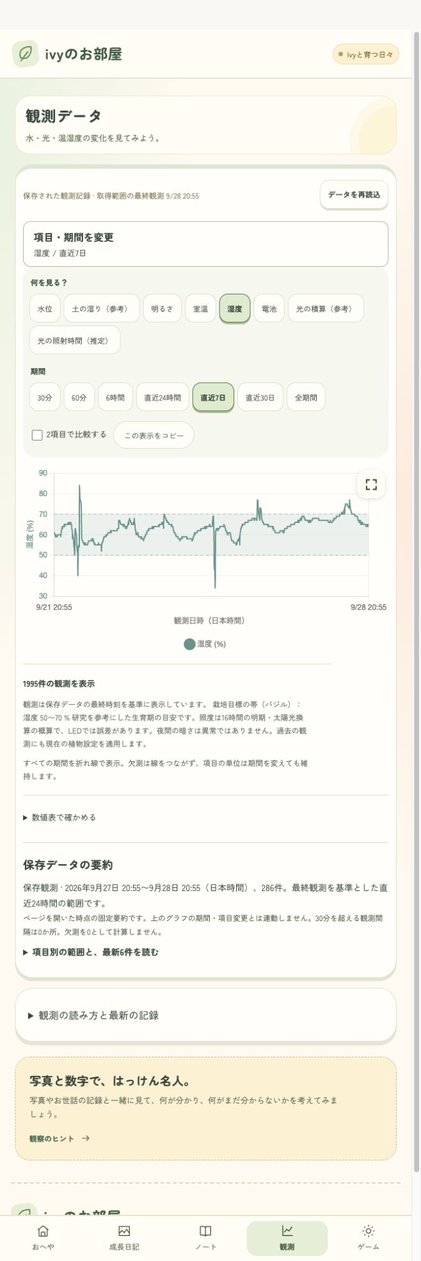Click the 1995件の観測を表示 text
Image resolution: width=421 pixels, height=1261 pixels.
[x=59, y=684]
